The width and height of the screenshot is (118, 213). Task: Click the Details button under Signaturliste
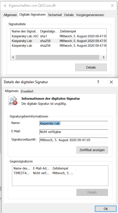click(x=91, y=67)
